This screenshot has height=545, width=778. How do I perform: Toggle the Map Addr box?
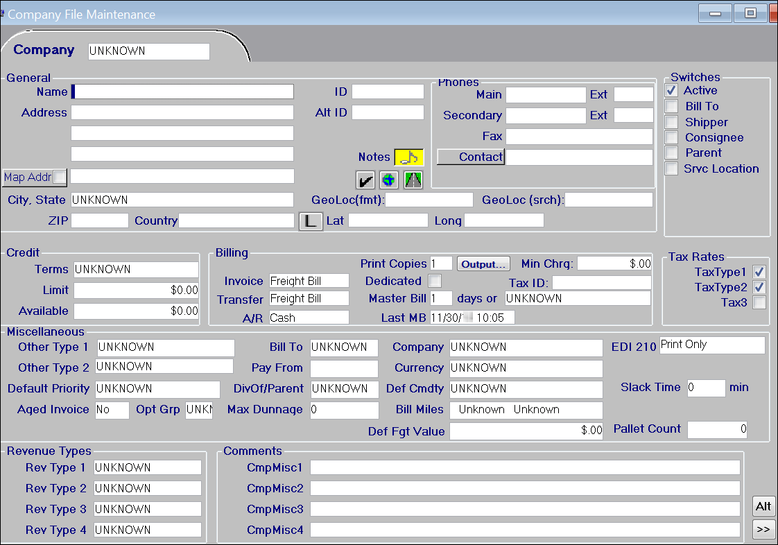click(x=60, y=178)
